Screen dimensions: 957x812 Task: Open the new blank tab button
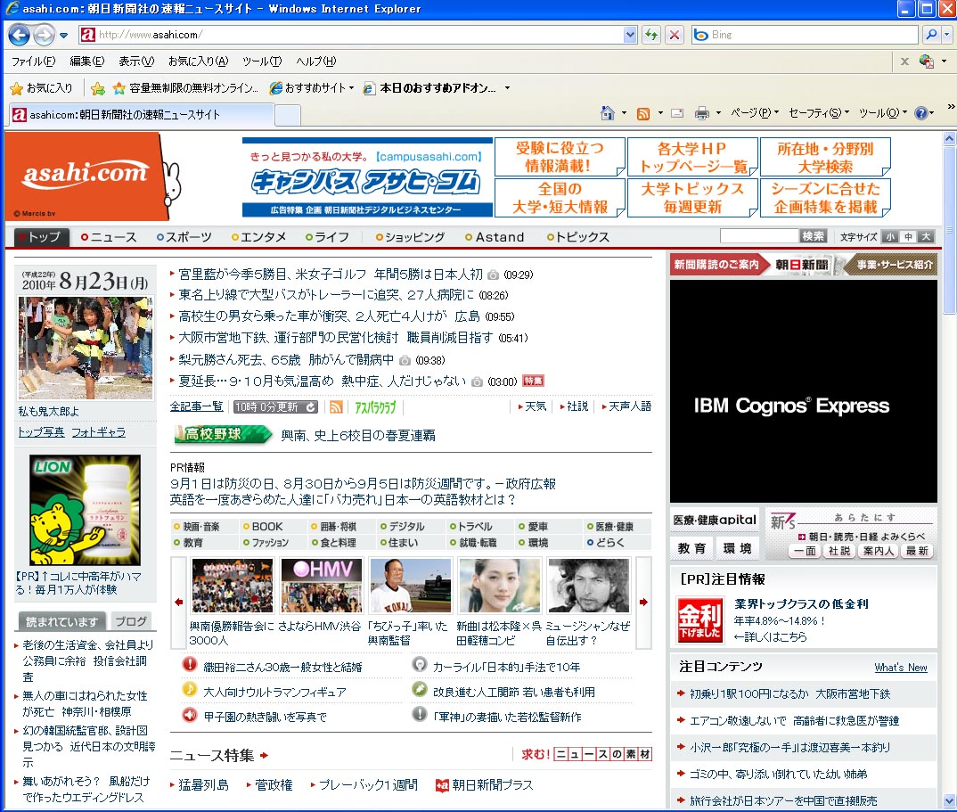pyautogui.click(x=288, y=115)
